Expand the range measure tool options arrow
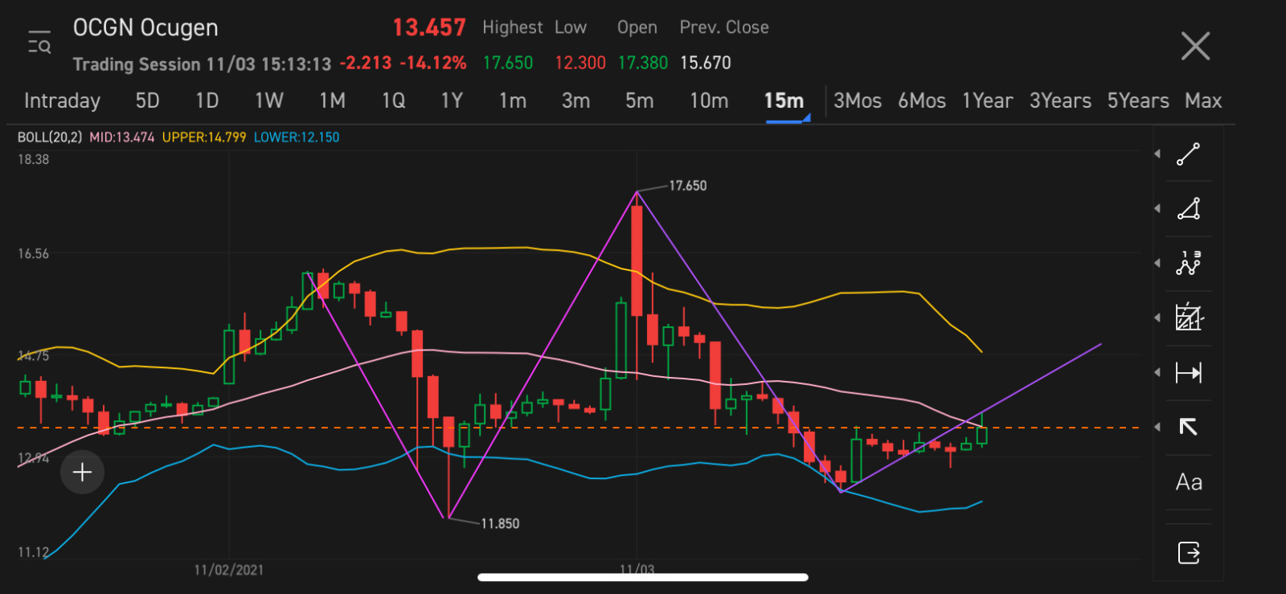Screen dimensions: 1286x594 tap(1157, 372)
